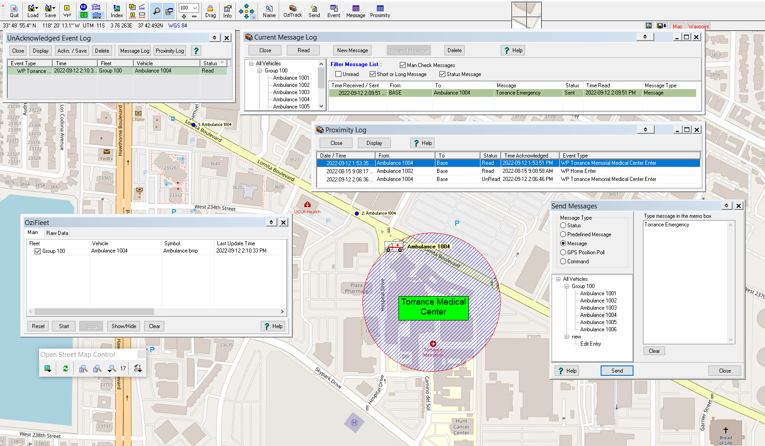
Task: Toggle Status Message filter checkbox
Action: 443,74
